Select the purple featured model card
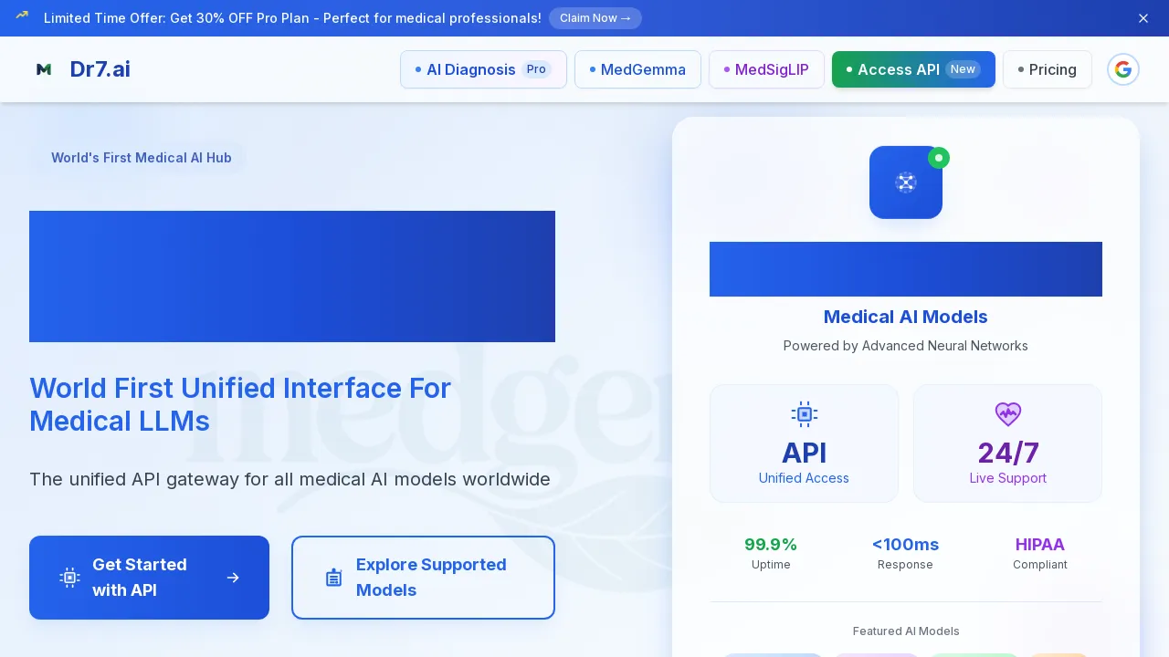Image resolution: width=1169 pixels, height=657 pixels. 876,653
